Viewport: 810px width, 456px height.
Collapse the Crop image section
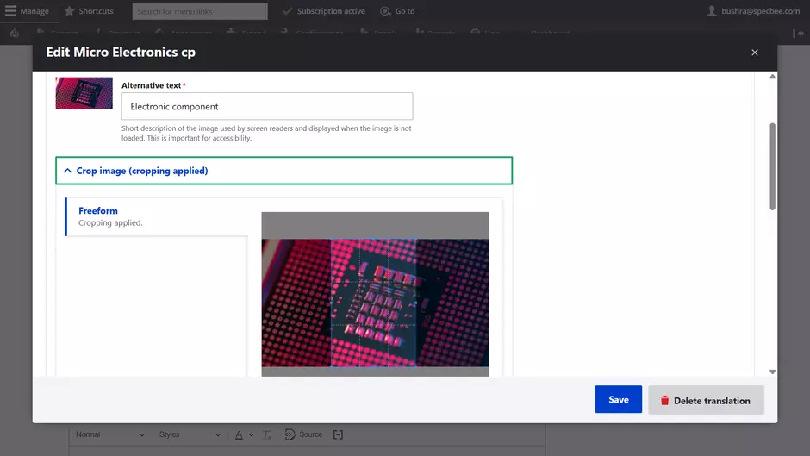tap(284, 171)
